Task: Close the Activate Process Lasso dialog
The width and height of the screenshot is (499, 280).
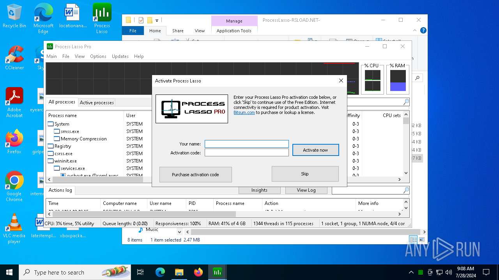Action: coord(341,80)
